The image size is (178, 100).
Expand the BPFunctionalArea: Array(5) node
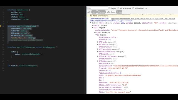[x=98, y=52]
